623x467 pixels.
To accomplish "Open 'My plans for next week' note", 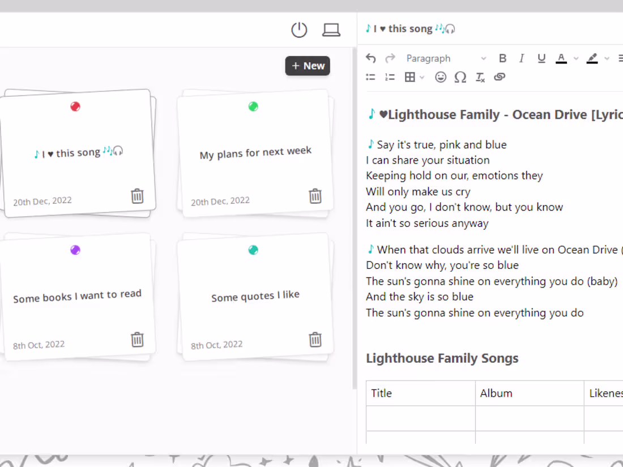I will 255,153.
